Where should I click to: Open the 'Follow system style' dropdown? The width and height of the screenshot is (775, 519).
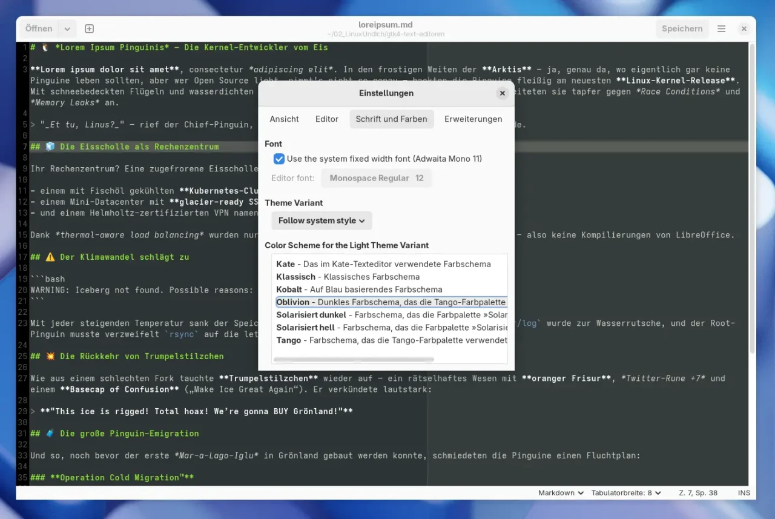(x=322, y=220)
